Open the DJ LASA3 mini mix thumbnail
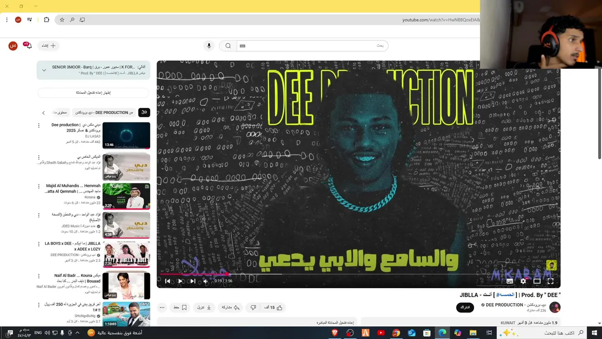Viewport: 602px width, 339px height. click(126, 136)
